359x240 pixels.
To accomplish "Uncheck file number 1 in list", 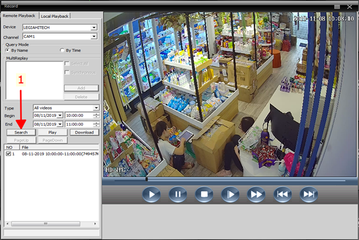I will pos(8,154).
